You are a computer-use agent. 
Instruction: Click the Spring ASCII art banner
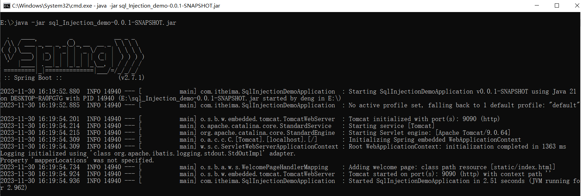72,55
